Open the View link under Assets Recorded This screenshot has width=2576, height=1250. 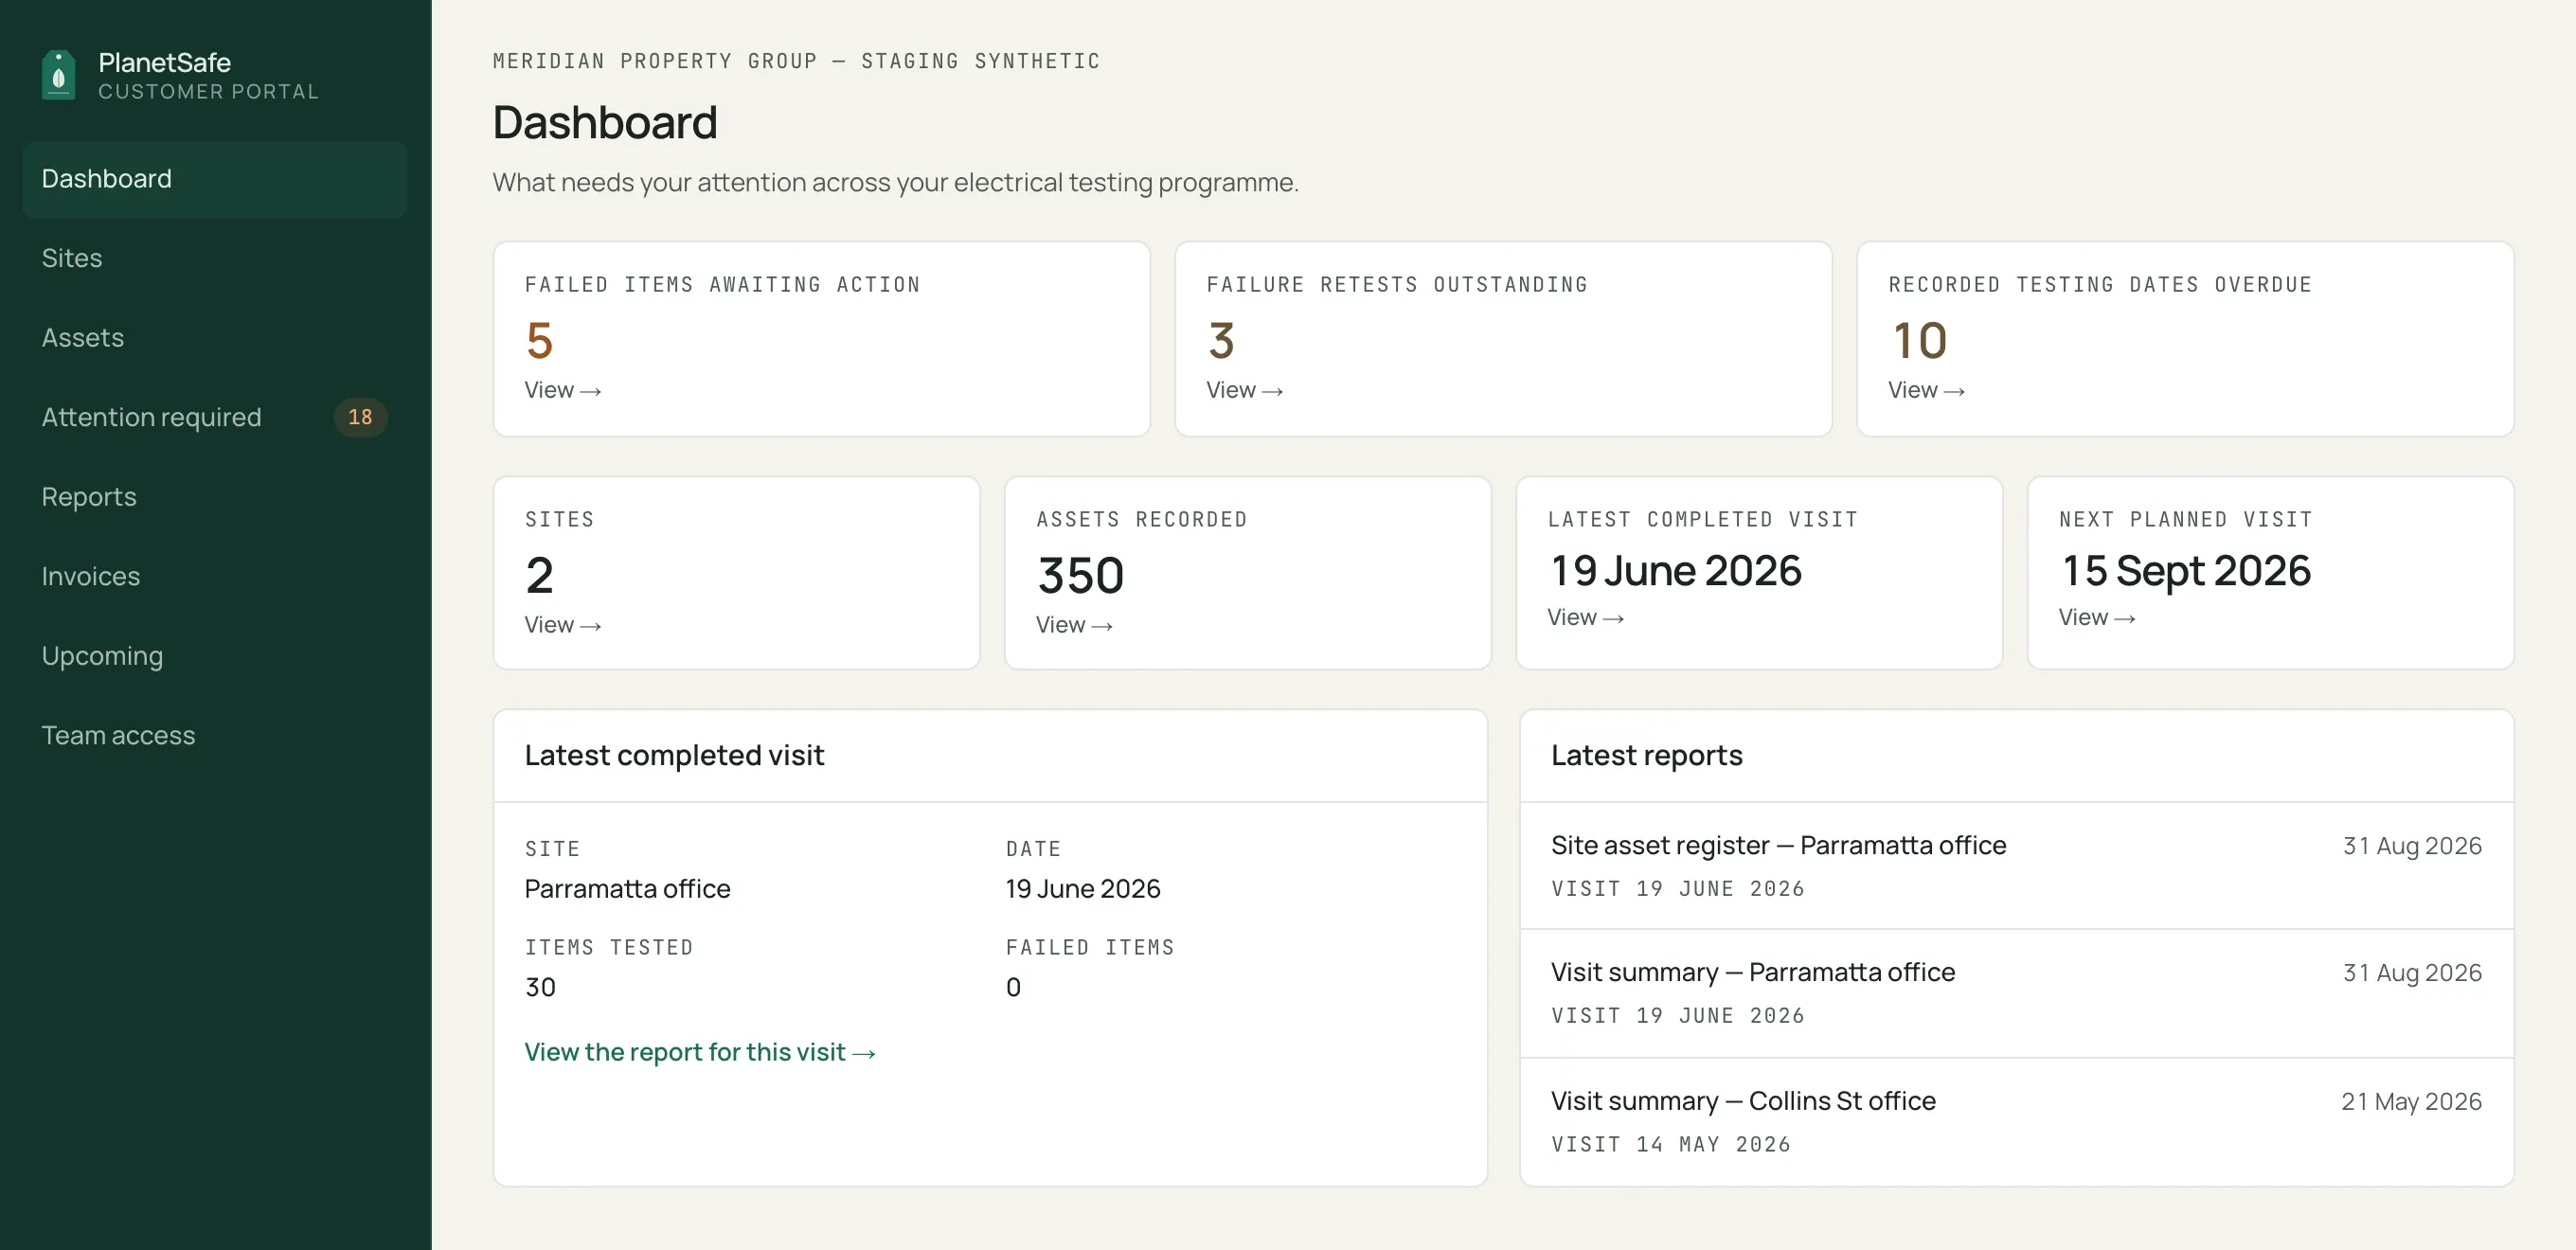(1075, 625)
